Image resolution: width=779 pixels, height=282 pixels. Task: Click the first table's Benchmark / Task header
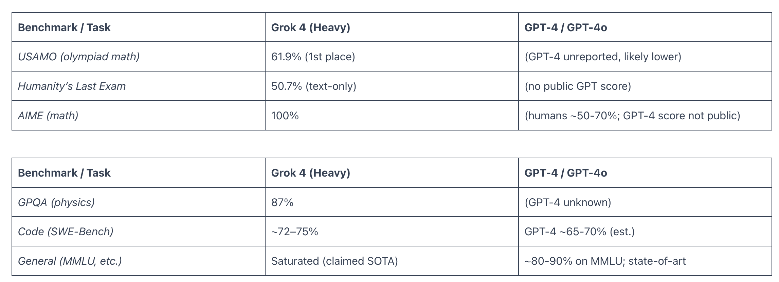pyautogui.click(x=139, y=27)
